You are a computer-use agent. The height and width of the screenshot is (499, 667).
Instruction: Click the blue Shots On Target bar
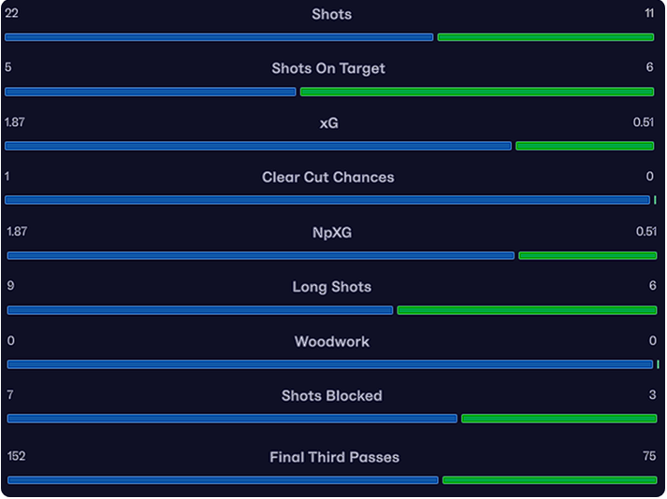[151, 92]
